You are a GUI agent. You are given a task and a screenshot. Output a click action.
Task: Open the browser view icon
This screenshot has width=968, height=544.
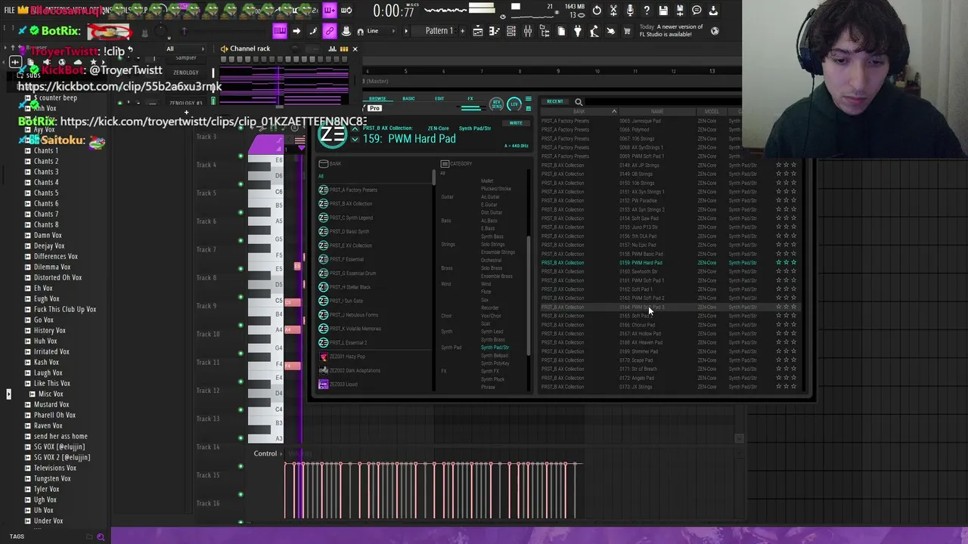point(544,31)
